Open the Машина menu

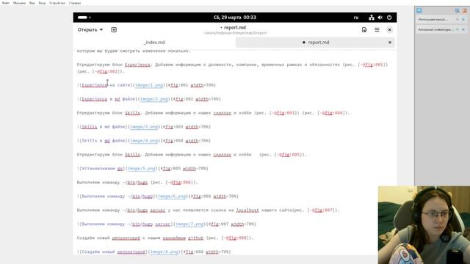pyautogui.click(x=20, y=3)
